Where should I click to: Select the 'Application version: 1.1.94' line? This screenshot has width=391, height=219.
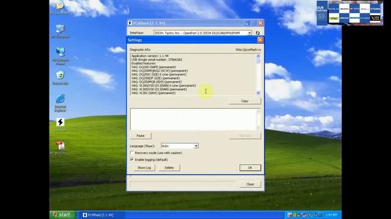[150, 56]
